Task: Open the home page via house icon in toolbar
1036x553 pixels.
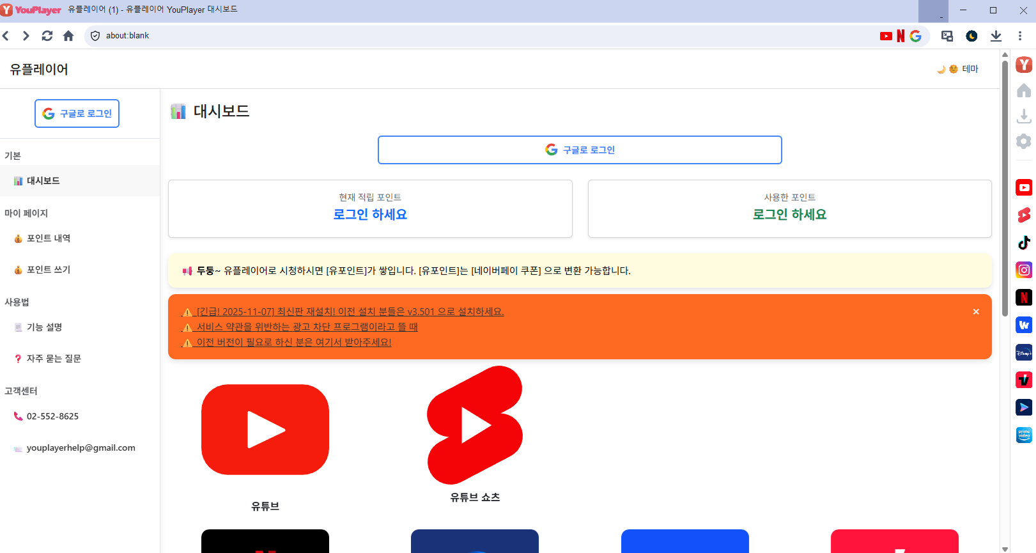Action: coord(68,36)
